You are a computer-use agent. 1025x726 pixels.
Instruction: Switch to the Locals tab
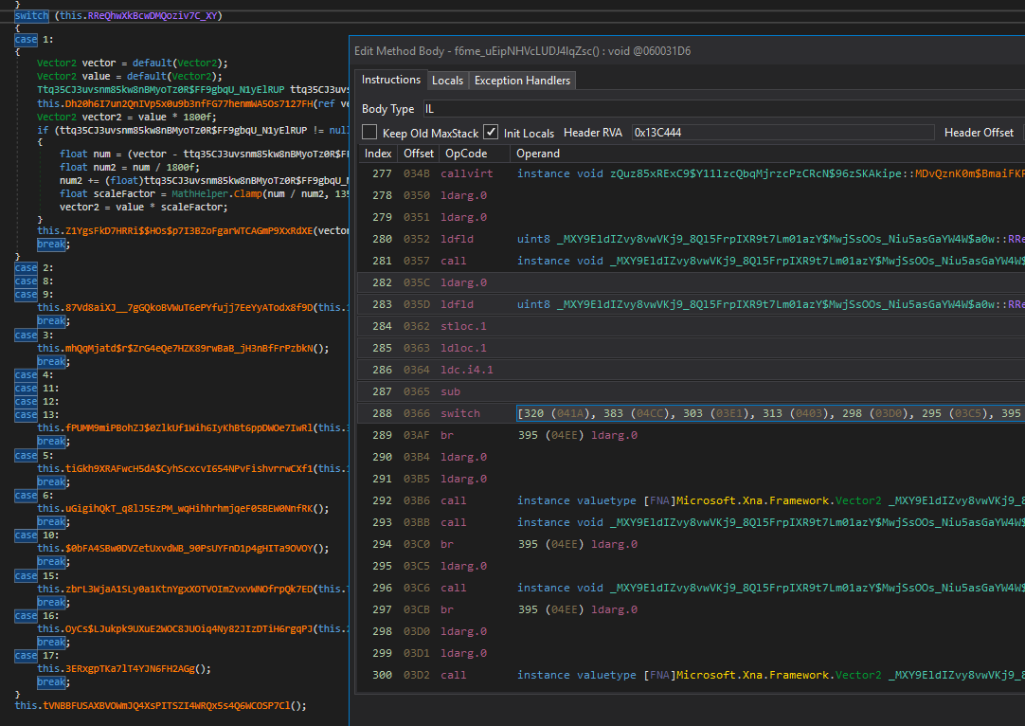[x=447, y=81]
